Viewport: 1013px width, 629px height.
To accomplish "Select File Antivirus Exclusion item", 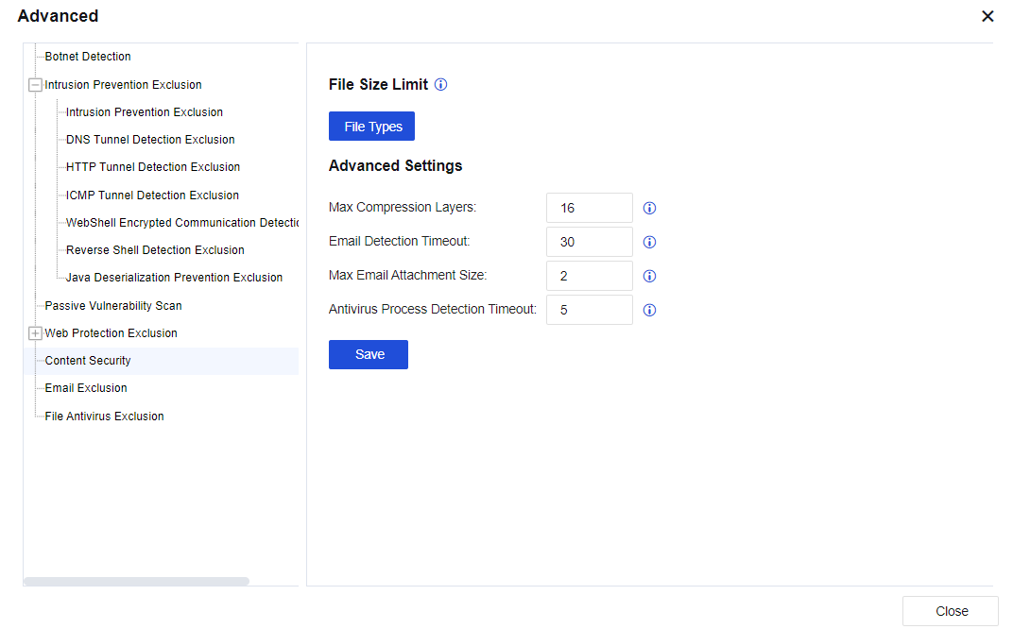I will click(x=105, y=416).
